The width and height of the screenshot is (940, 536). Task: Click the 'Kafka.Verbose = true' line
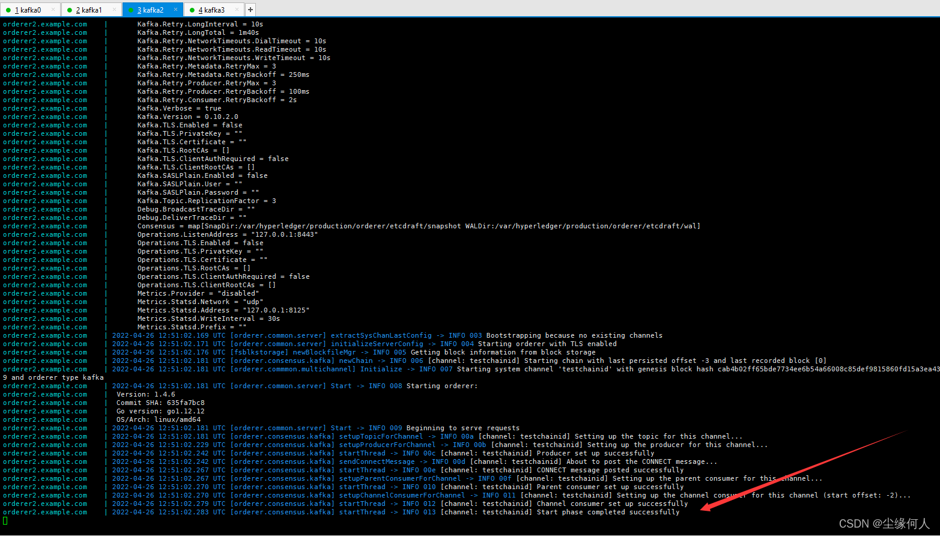[179, 108]
